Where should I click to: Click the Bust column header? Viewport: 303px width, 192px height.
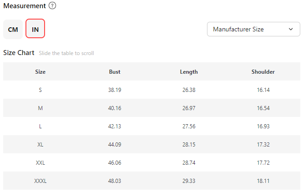tap(115, 71)
